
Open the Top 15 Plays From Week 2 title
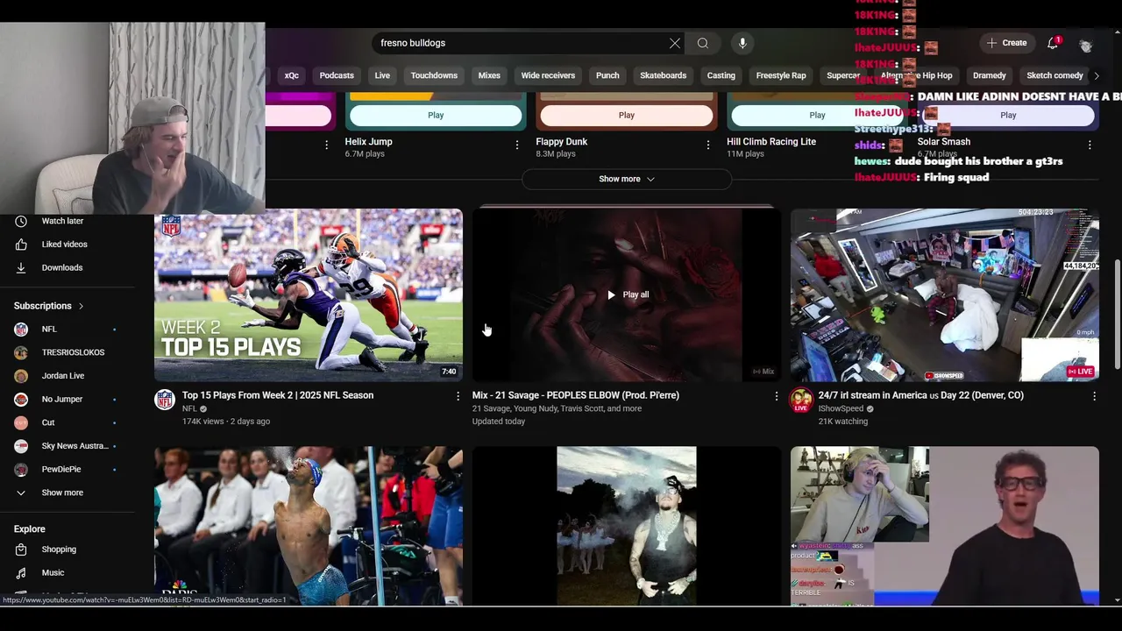(x=278, y=395)
